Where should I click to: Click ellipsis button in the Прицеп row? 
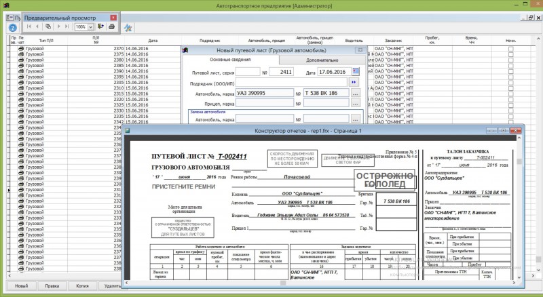coord(355,104)
